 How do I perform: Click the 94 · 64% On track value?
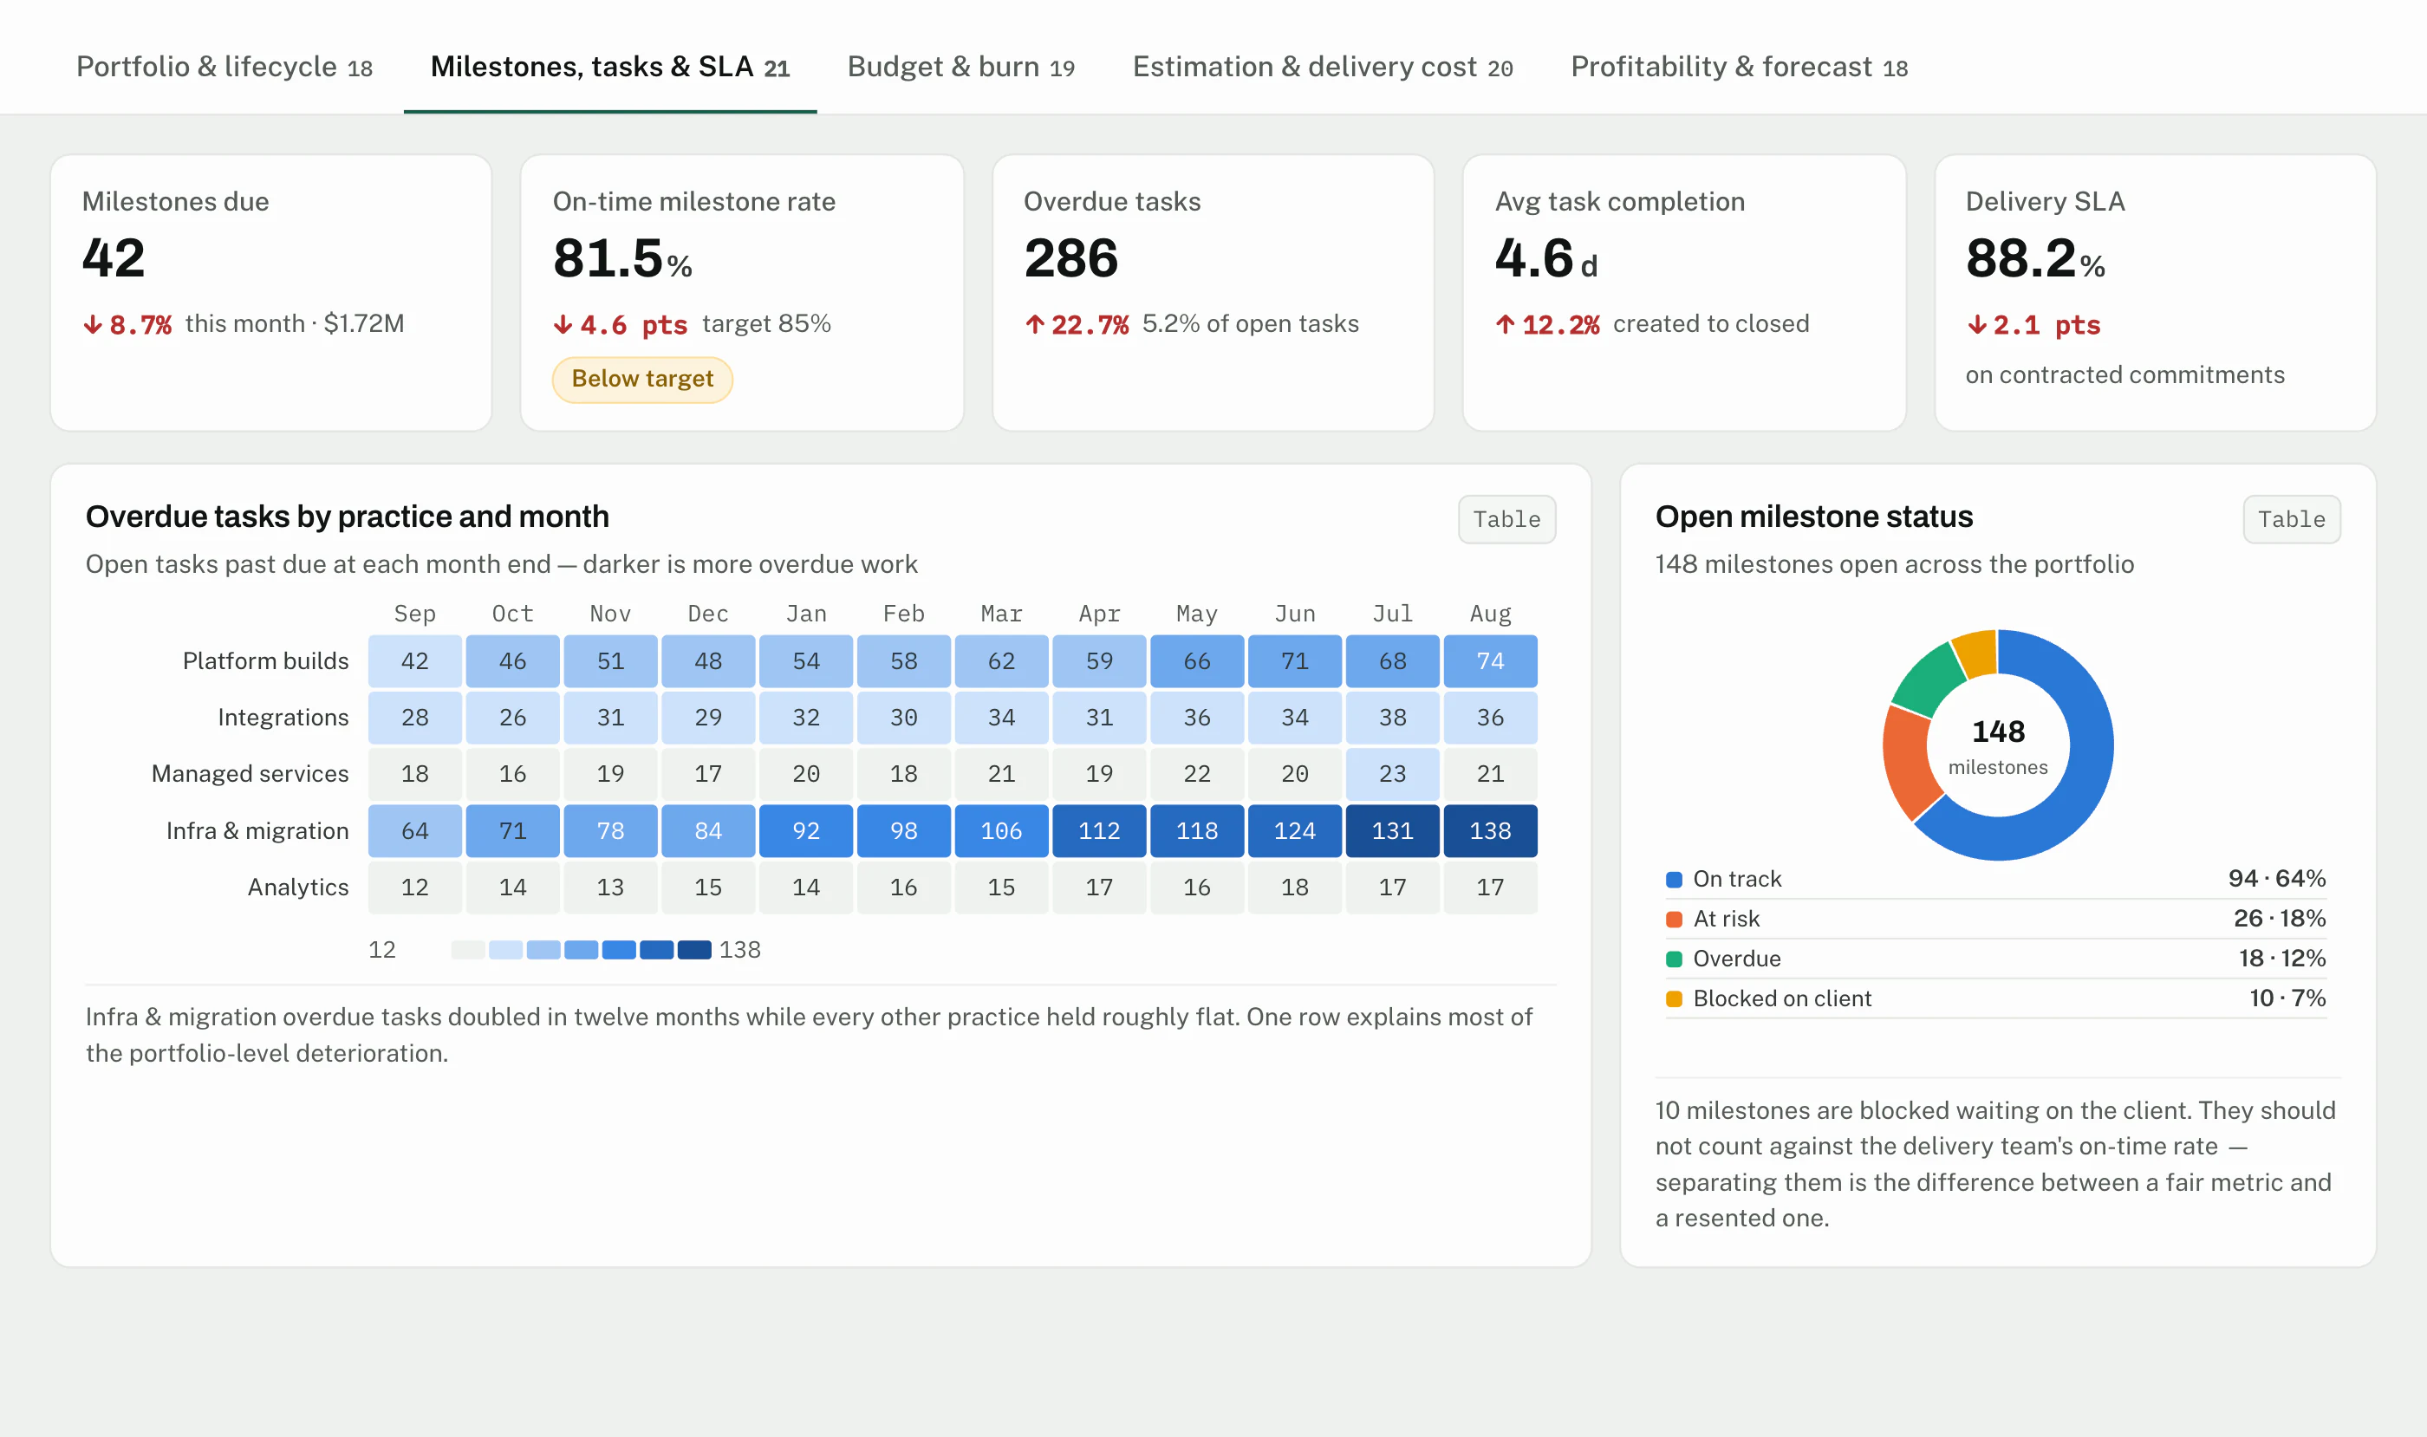click(2276, 878)
